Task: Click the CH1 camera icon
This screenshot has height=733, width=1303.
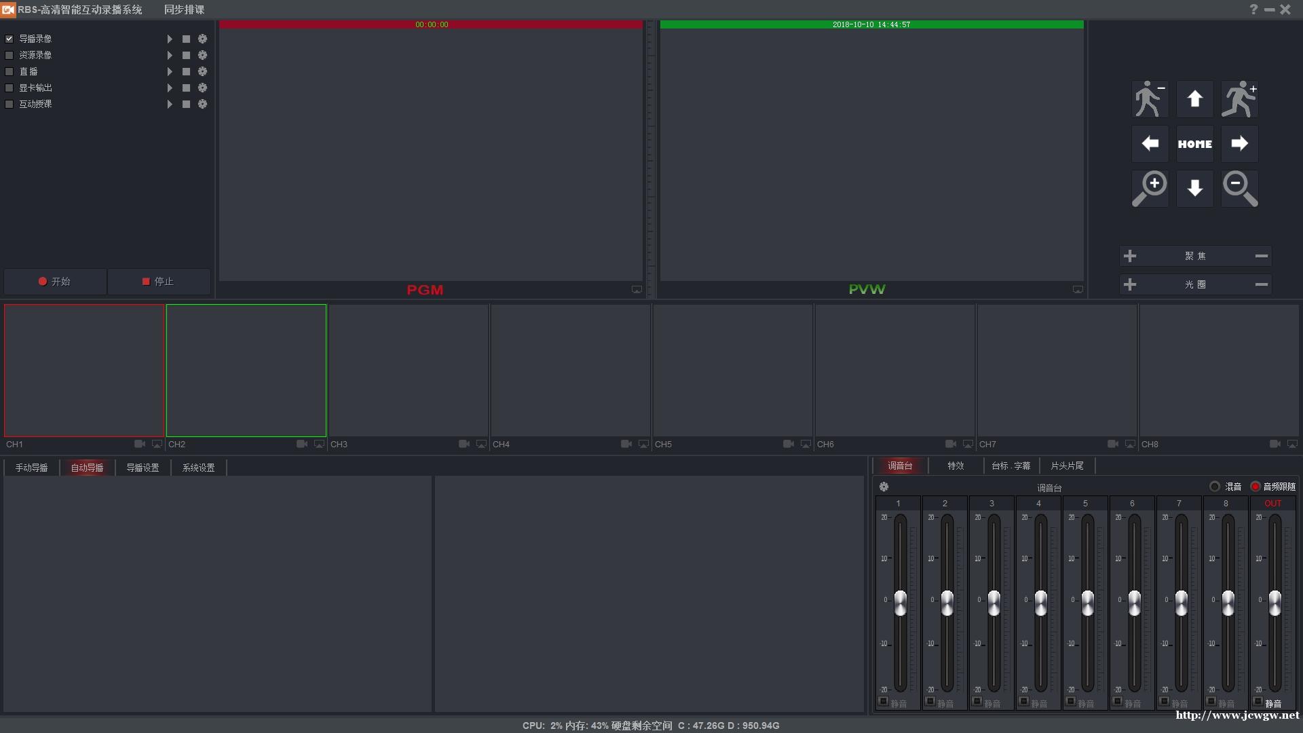Action: pyautogui.click(x=140, y=444)
